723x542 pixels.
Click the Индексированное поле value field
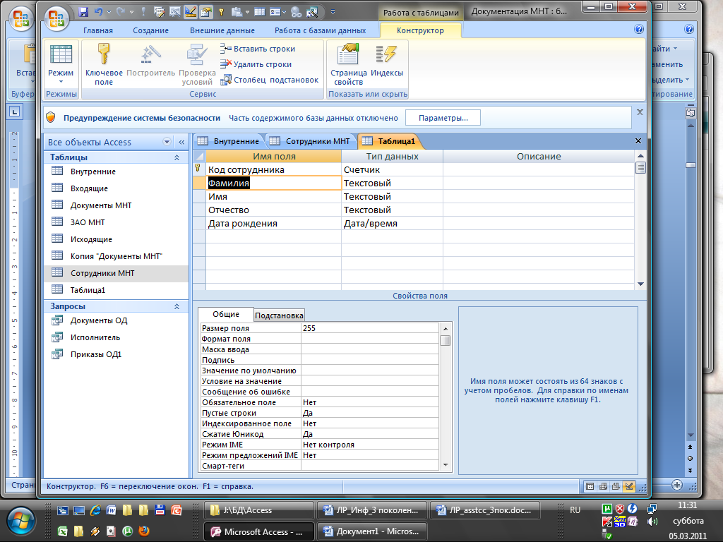(370, 423)
